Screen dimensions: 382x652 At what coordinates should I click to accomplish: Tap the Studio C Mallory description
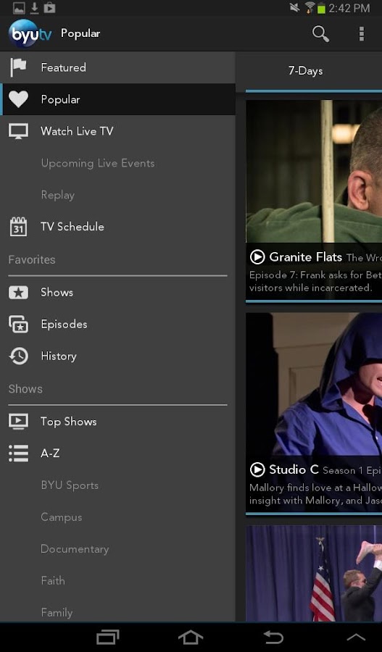coord(315,494)
